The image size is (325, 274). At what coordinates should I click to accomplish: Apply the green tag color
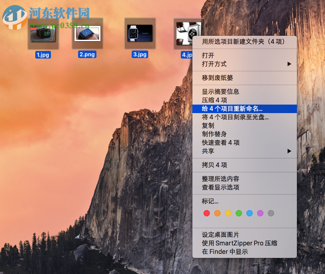coord(239,213)
